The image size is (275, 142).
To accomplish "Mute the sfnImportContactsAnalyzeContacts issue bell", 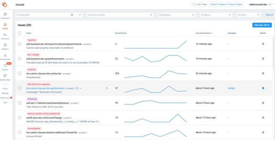I will pos(263,44).
